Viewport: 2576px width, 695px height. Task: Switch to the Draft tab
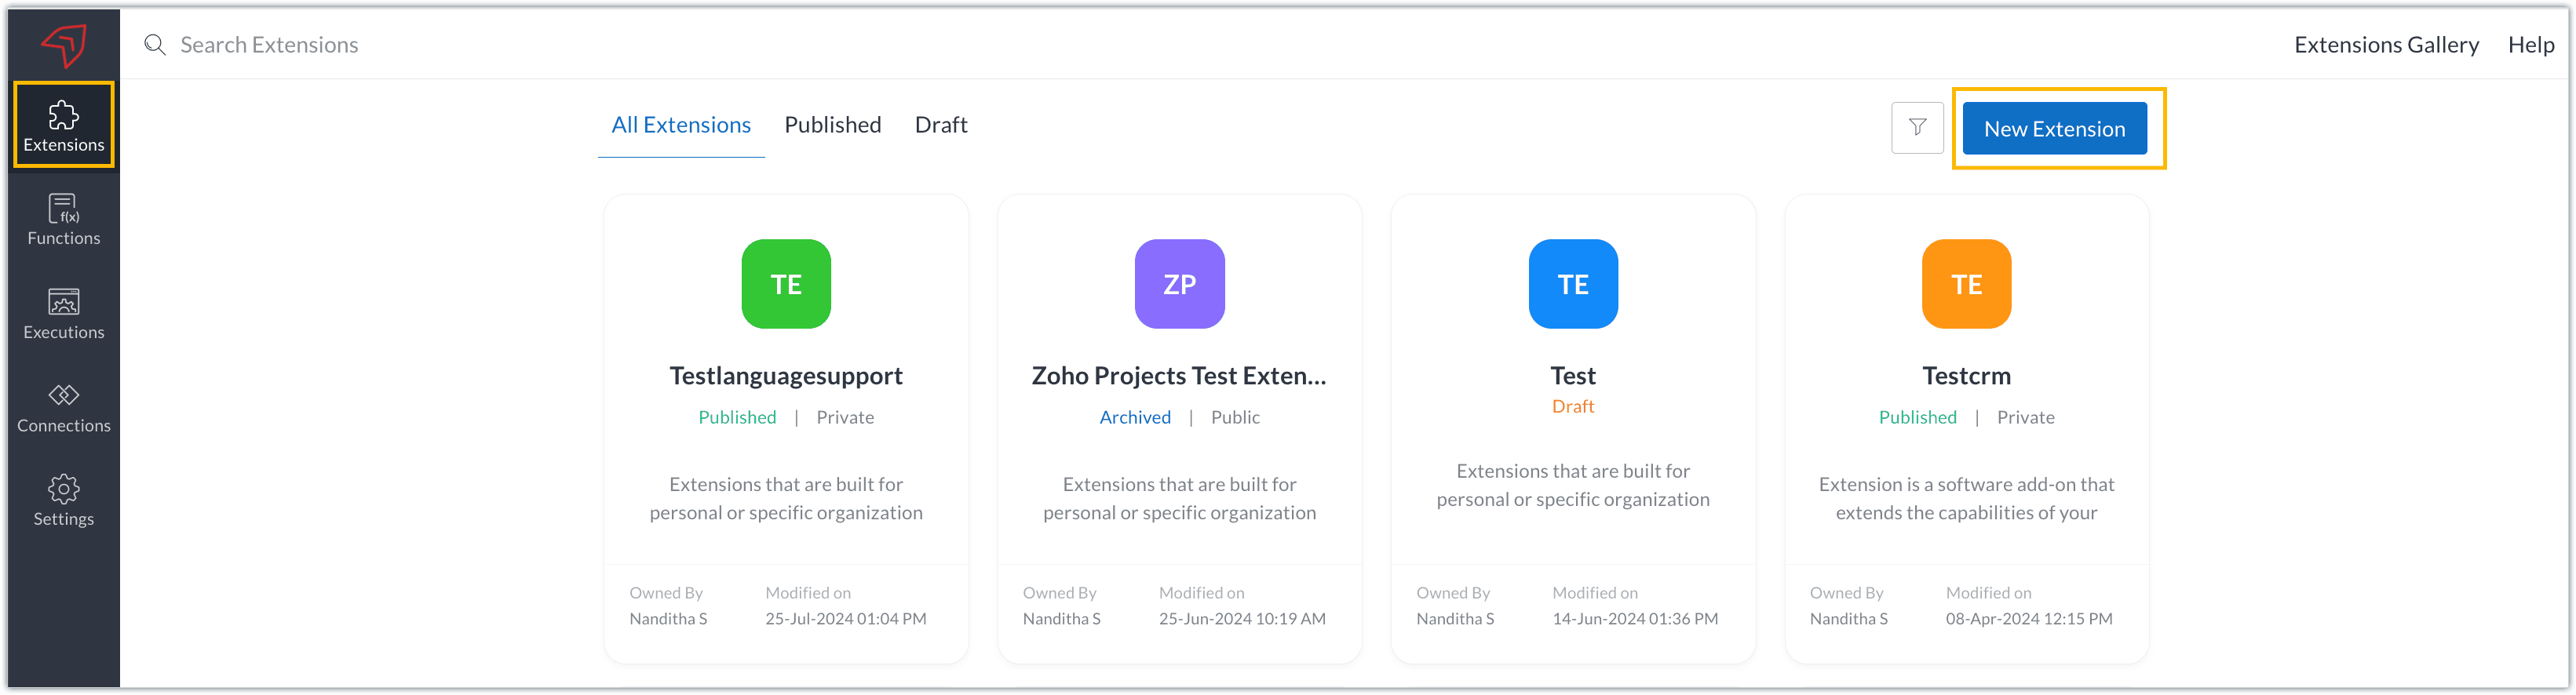click(x=940, y=125)
